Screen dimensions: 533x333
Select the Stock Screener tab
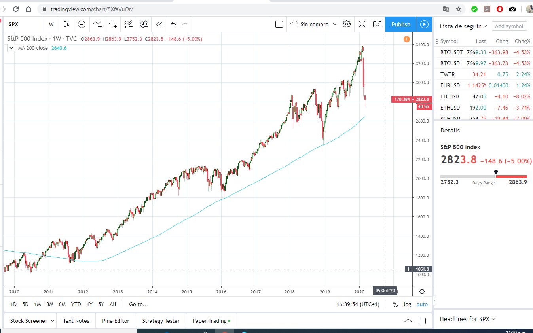(28, 321)
